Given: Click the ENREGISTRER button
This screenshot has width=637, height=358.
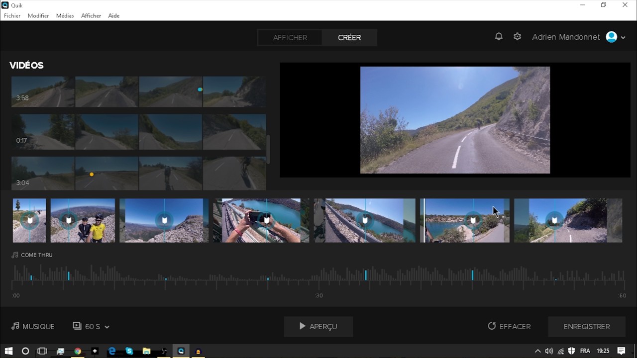Looking at the screenshot, I should click(587, 327).
